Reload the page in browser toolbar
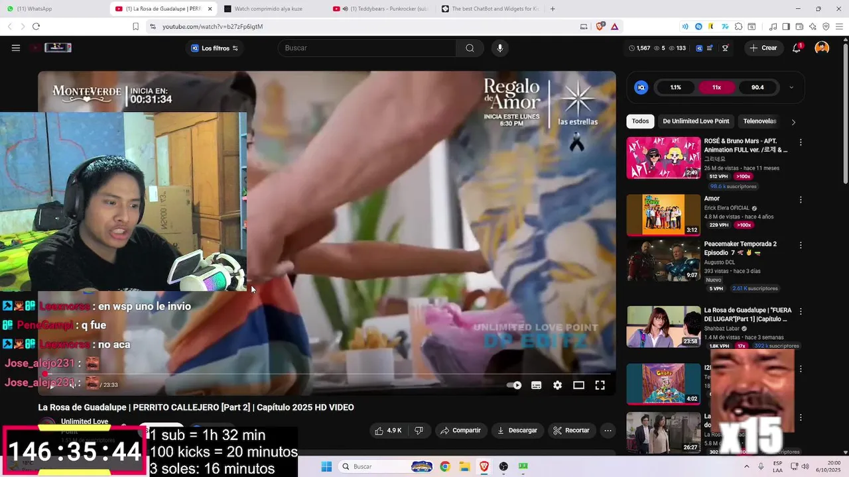 point(36,26)
